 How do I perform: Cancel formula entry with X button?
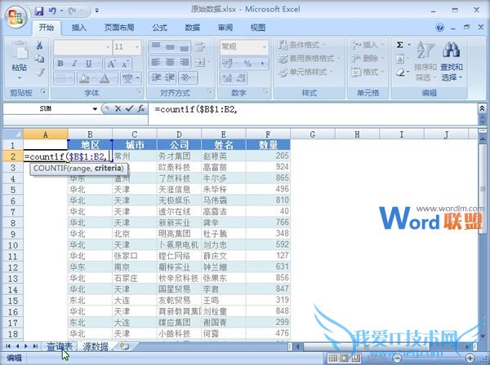pos(118,109)
